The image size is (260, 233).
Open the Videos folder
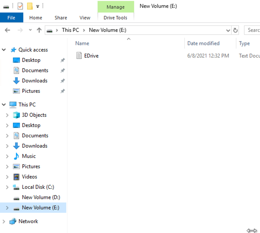(x=30, y=177)
